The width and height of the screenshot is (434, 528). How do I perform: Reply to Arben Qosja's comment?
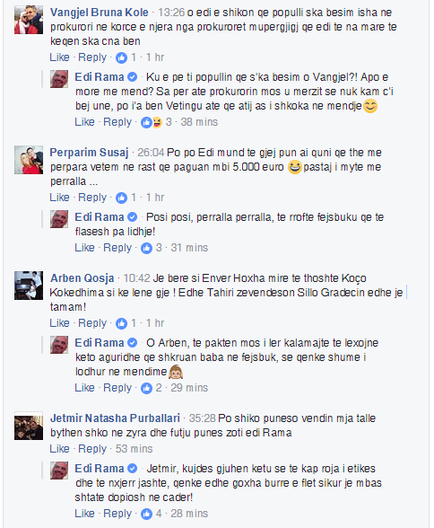[92, 323]
